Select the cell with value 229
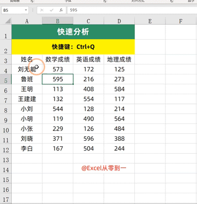The height and width of the screenshot is (204, 197). (x=58, y=129)
